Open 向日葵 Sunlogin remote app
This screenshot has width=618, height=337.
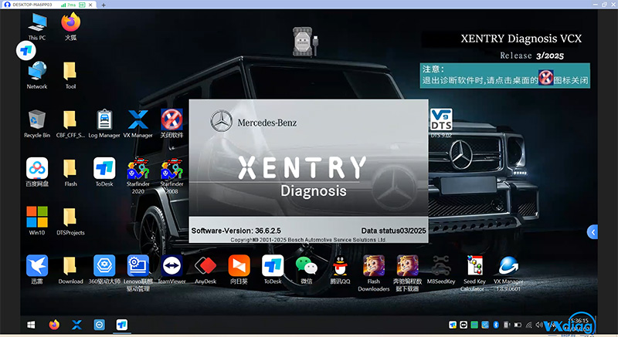point(239,269)
